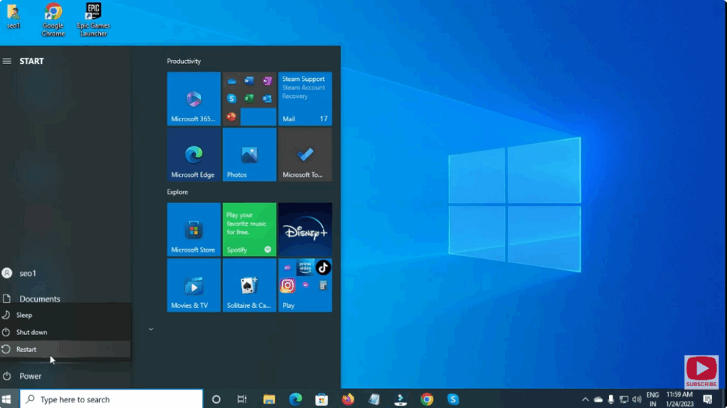Viewport: 727px width, 408px height.
Task: Launch Google Chrome from the taskbar
Action: click(x=427, y=399)
